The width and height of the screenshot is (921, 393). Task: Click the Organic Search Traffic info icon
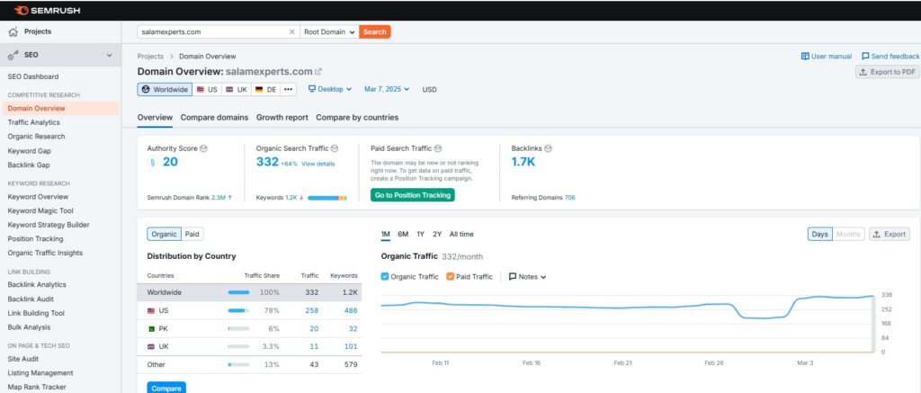click(335, 148)
